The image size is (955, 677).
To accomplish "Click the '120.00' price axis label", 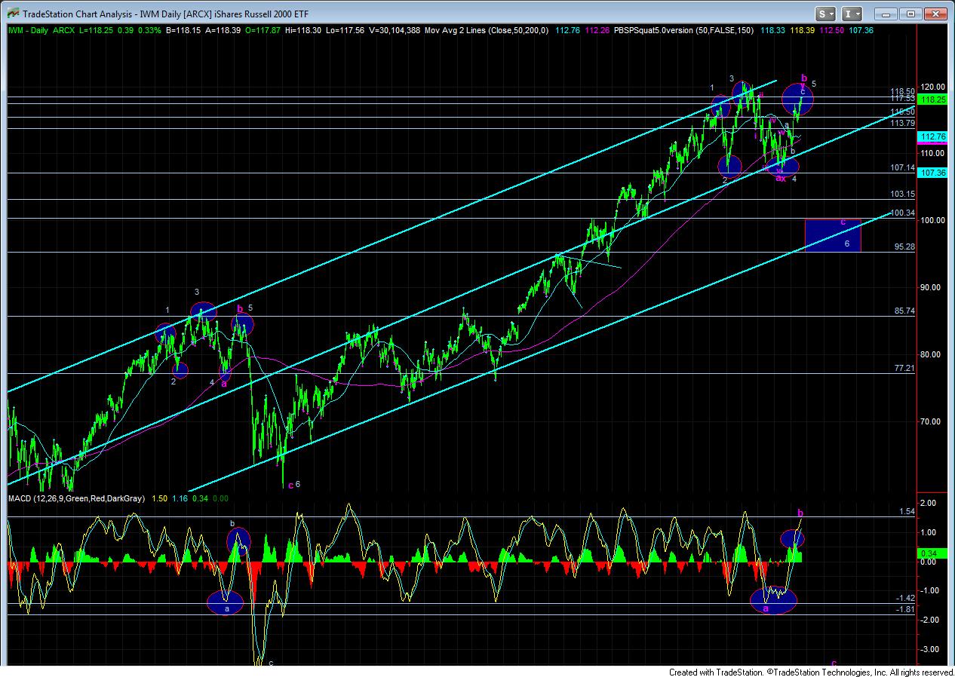I will pyautogui.click(x=934, y=87).
